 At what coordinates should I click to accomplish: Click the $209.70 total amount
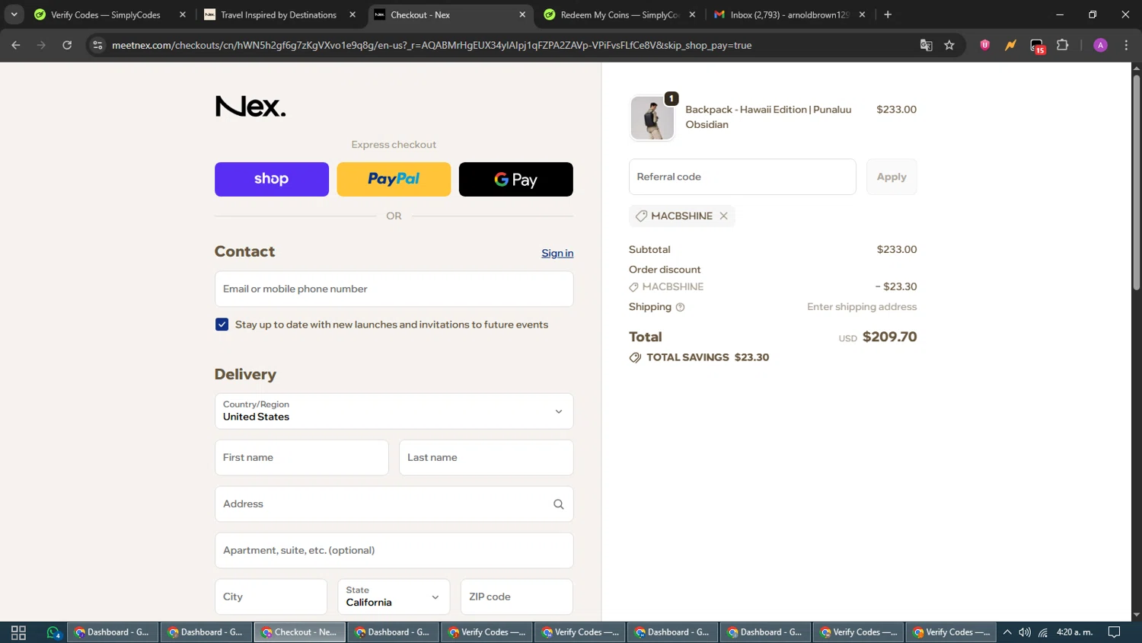[889, 337]
